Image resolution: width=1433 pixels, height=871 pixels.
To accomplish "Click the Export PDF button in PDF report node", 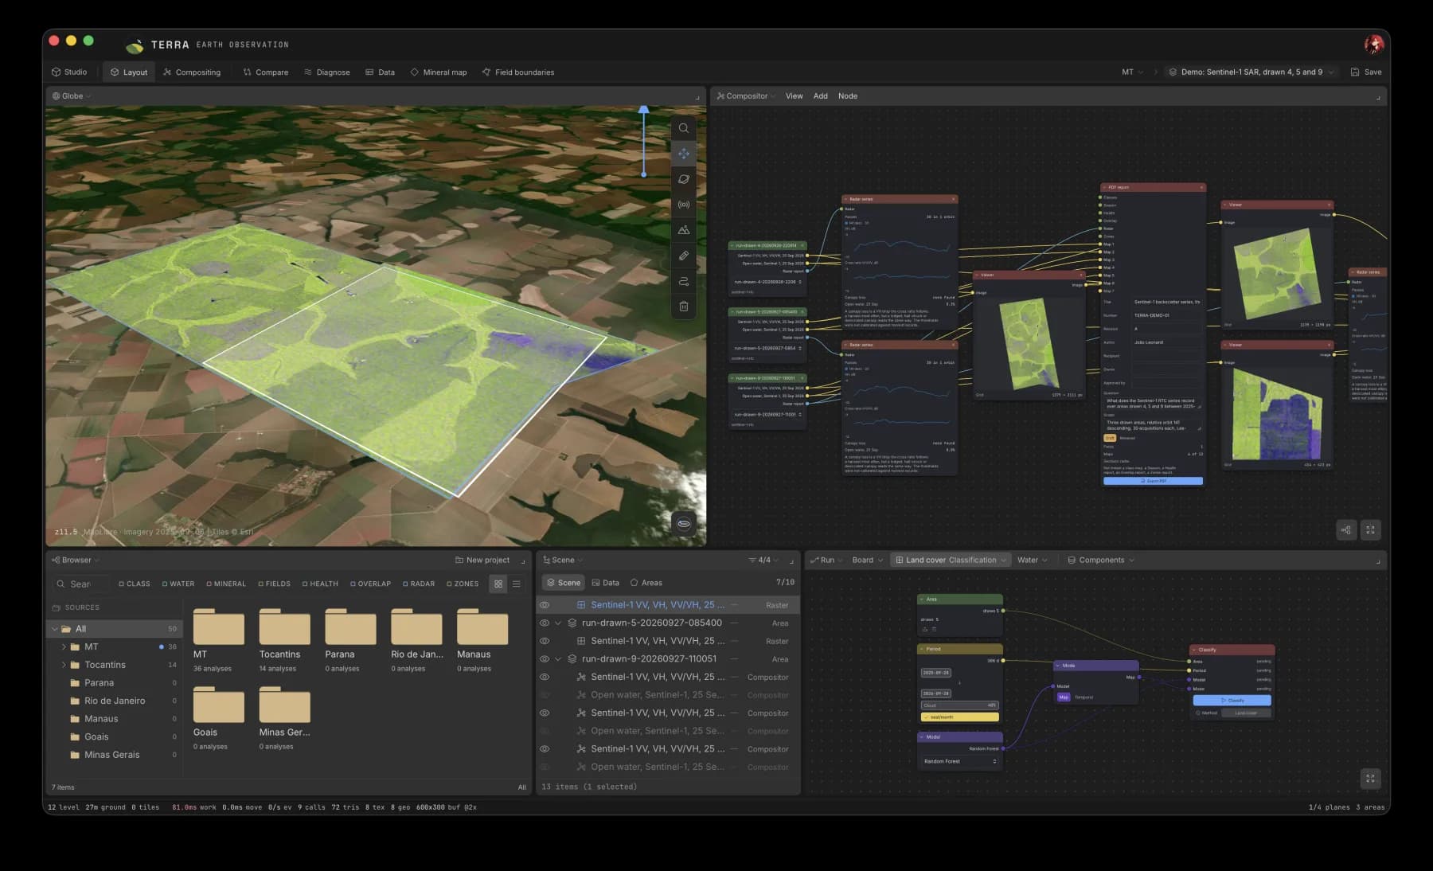I will 1153,481.
